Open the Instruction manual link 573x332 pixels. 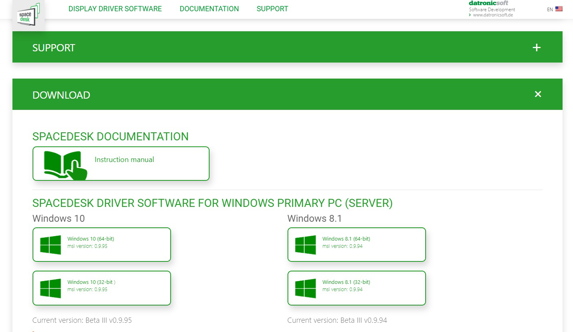tap(121, 164)
